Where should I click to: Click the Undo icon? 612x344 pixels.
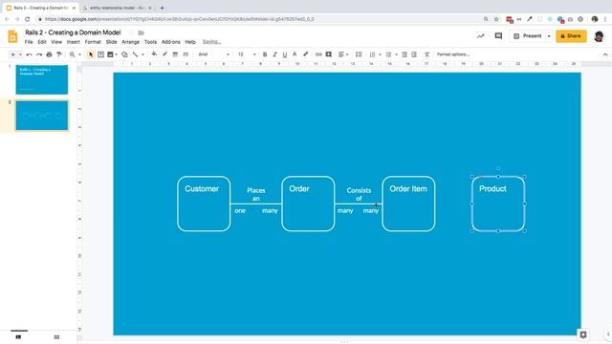29,54
